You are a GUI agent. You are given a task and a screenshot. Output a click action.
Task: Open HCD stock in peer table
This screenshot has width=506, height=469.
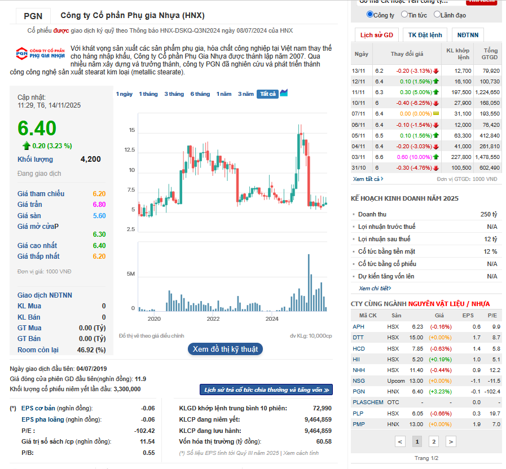[x=359, y=349]
